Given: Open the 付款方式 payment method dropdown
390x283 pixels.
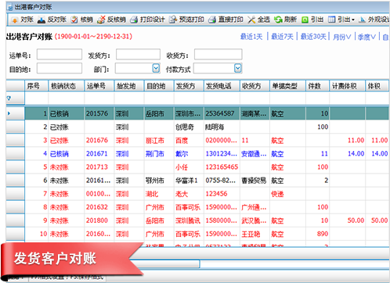Looking at the screenshot, I should coord(237,69).
